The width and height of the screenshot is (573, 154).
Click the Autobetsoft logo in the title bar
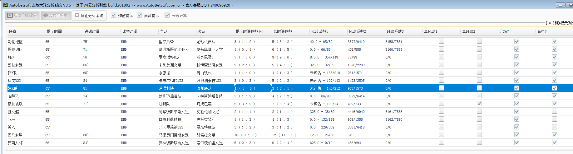coord(5,5)
